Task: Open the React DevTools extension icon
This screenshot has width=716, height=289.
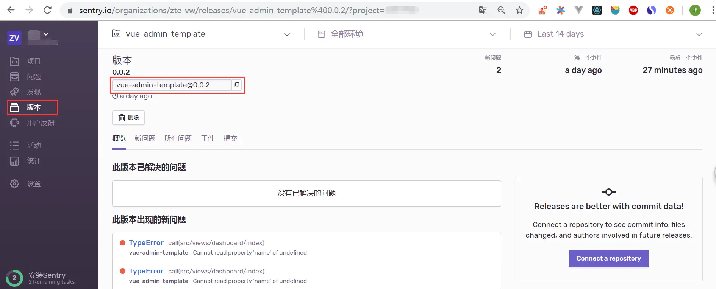Action: [x=597, y=10]
